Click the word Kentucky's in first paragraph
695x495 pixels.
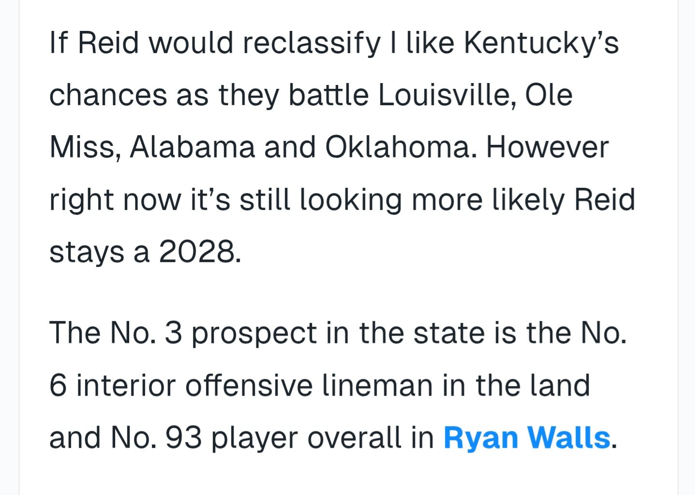(541, 42)
